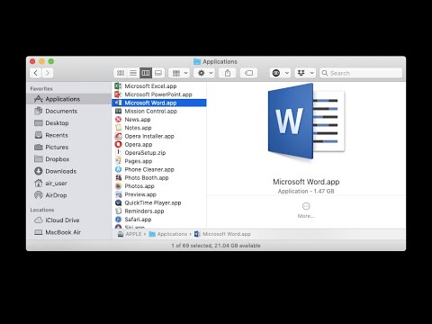Image resolution: width=432 pixels, height=324 pixels.
Task: Open the Dropbox toolbar dropdown
Action: [x=305, y=73]
